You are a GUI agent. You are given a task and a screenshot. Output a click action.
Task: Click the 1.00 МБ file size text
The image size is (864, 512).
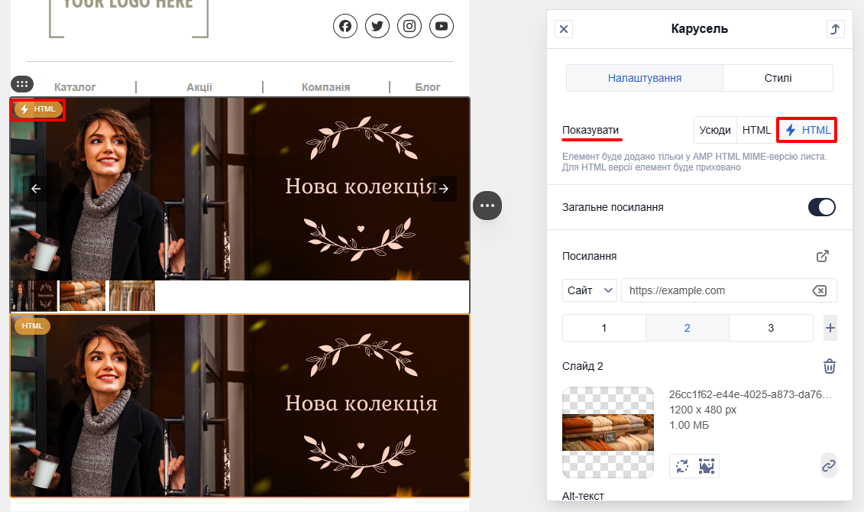[689, 426]
